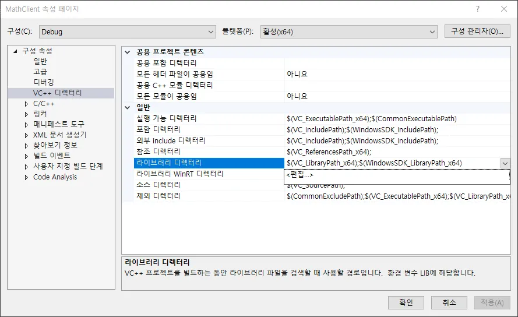Collapse the 일반 property group
Image resolution: width=518 pixels, height=317 pixels.
point(128,107)
